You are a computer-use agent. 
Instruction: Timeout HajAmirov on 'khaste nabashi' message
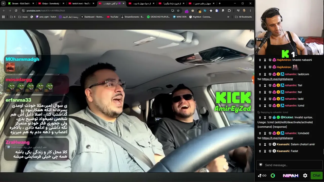click(x=265, y=60)
